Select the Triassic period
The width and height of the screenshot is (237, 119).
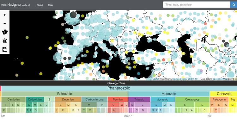(139, 99)
